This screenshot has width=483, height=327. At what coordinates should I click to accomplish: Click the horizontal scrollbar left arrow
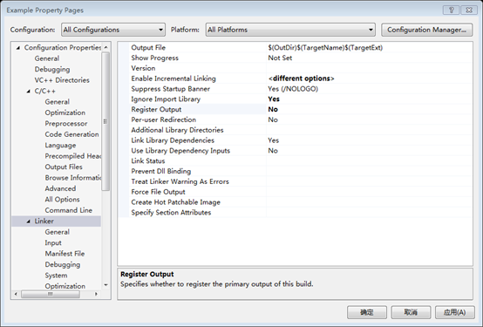(x=16, y=294)
